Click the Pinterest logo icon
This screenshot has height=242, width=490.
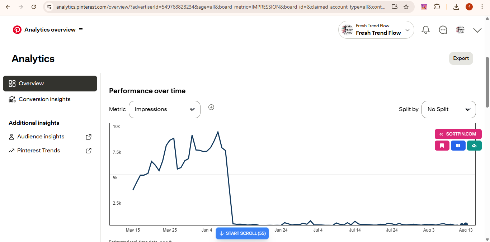click(x=17, y=30)
